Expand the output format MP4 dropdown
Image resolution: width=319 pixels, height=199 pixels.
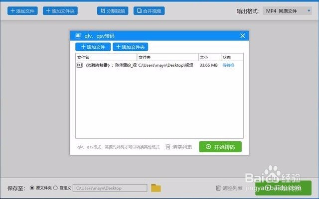pyautogui.click(x=287, y=11)
